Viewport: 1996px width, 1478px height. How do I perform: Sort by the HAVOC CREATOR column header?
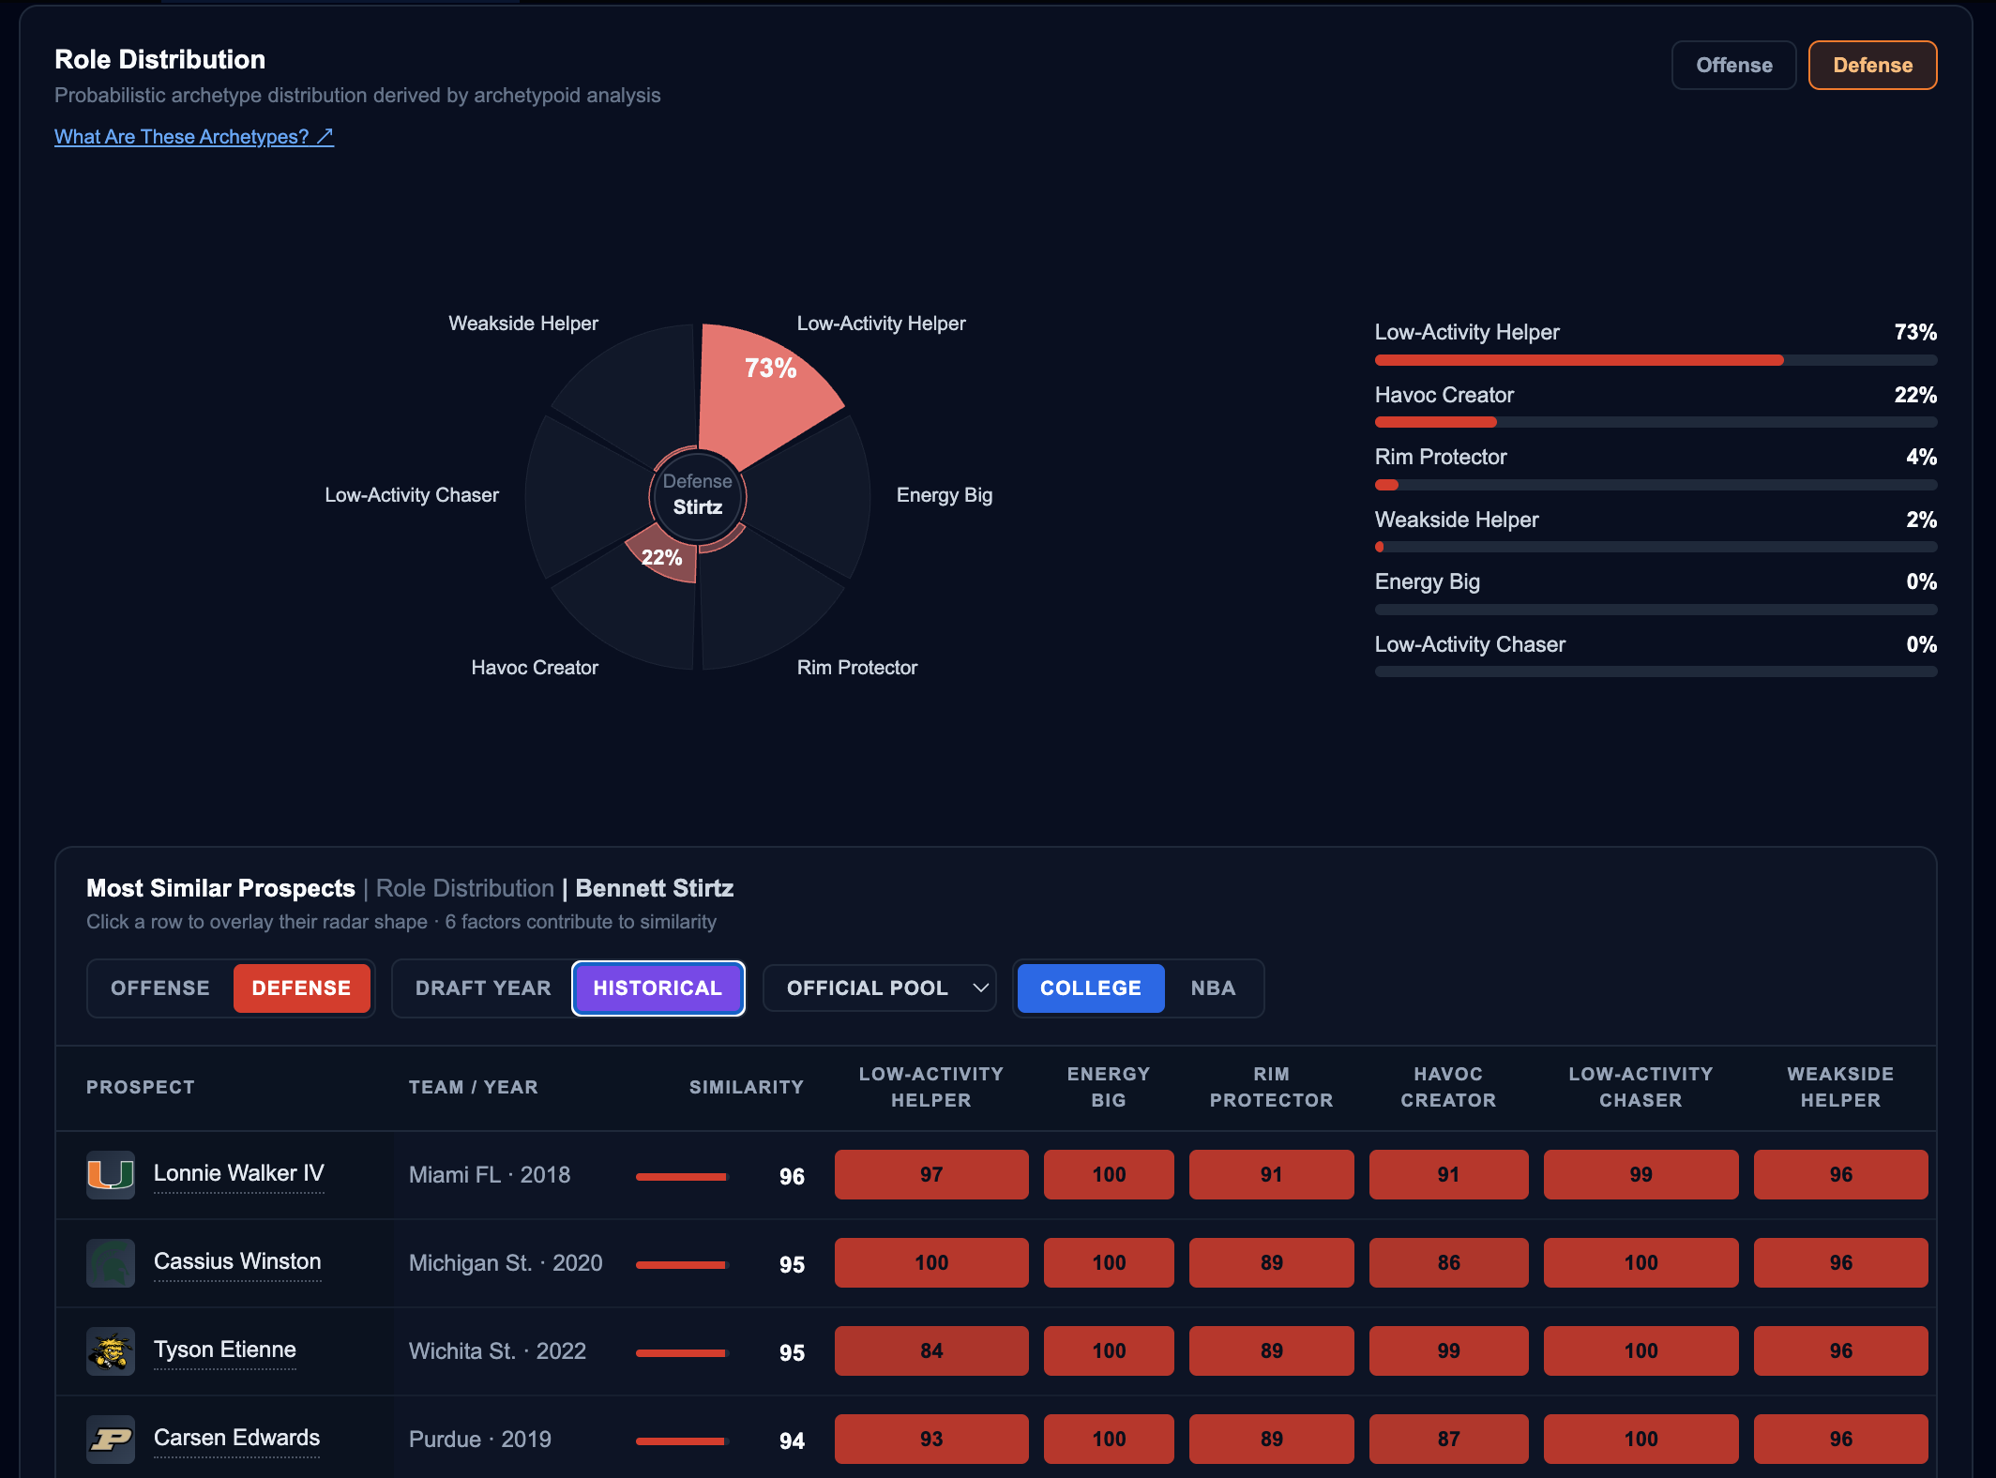click(1448, 1087)
